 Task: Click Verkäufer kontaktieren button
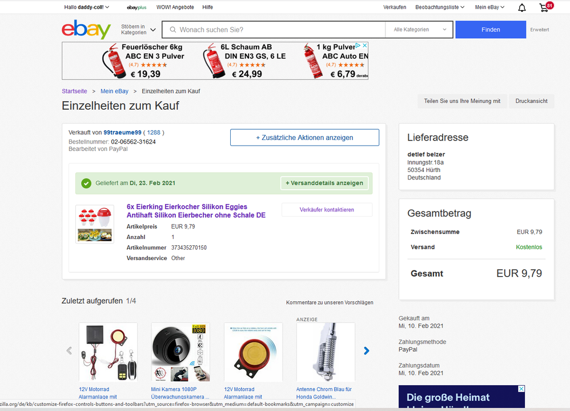coord(327,210)
